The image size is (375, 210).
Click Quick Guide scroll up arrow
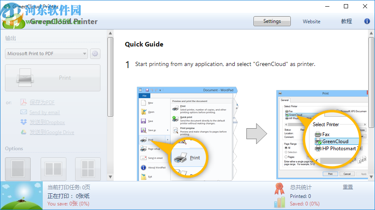pos(371,33)
